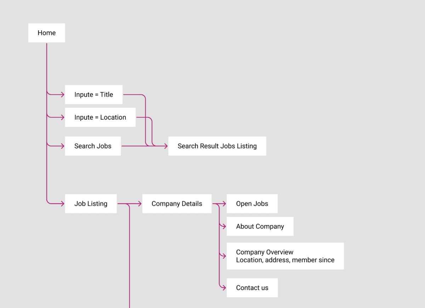The image size is (425, 308).
Task: Select the Search Result Jobs Listing box
Action: (x=217, y=146)
